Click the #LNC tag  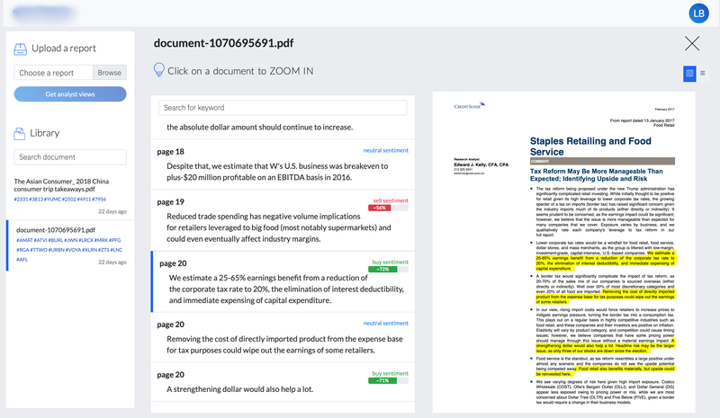(x=117, y=250)
